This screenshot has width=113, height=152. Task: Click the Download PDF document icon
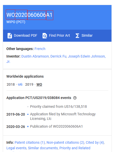[x=10, y=36]
